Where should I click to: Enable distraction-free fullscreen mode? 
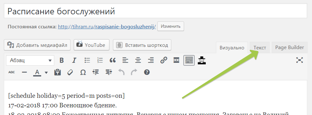[300, 60]
